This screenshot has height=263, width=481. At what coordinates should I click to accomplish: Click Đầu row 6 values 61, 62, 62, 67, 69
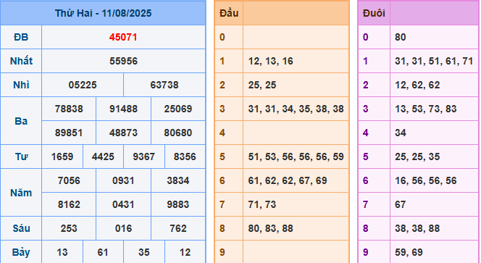click(288, 180)
